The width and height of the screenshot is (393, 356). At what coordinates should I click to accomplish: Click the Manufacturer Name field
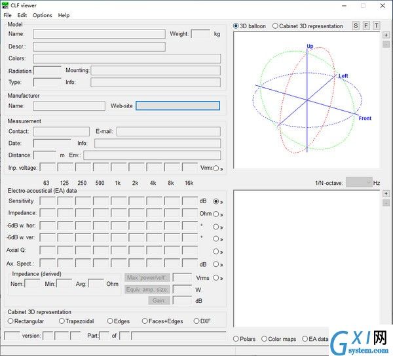pyautogui.click(x=69, y=106)
